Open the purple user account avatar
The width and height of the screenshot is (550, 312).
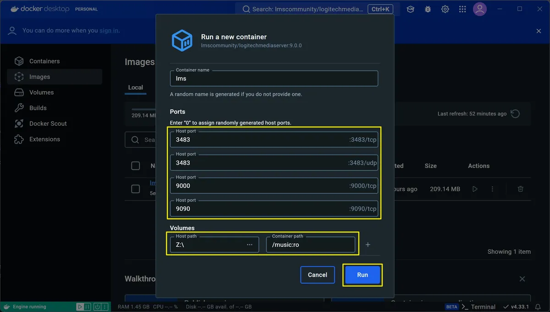pos(480,9)
